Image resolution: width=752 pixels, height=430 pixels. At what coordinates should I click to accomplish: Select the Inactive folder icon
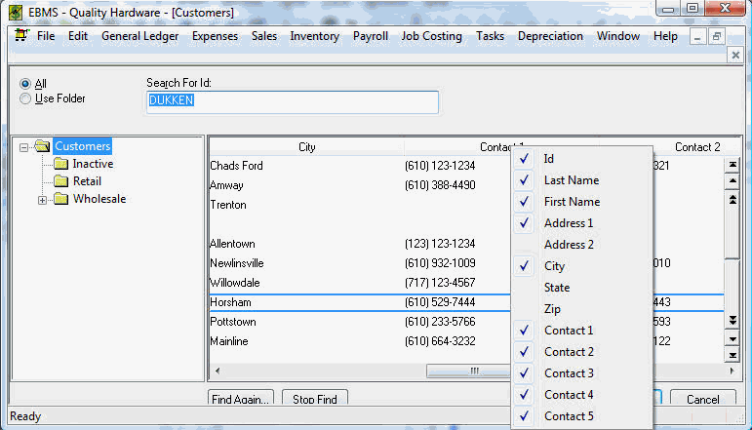tap(60, 164)
